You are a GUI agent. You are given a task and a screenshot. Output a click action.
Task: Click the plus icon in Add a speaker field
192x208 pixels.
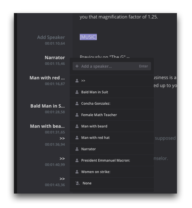coord(77,66)
